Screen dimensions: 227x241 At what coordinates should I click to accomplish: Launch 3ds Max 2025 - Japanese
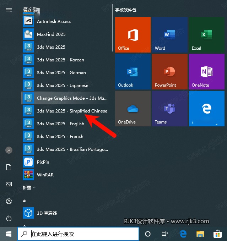coord(66,85)
